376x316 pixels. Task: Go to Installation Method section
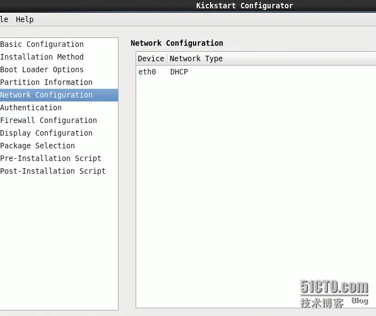[x=59, y=57]
